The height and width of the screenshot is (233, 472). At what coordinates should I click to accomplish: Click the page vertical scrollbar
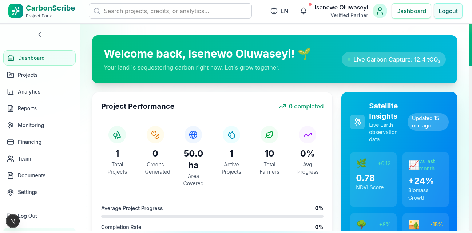click(x=470, y=45)
